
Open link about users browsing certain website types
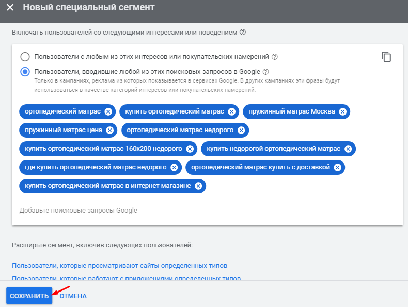119,266
